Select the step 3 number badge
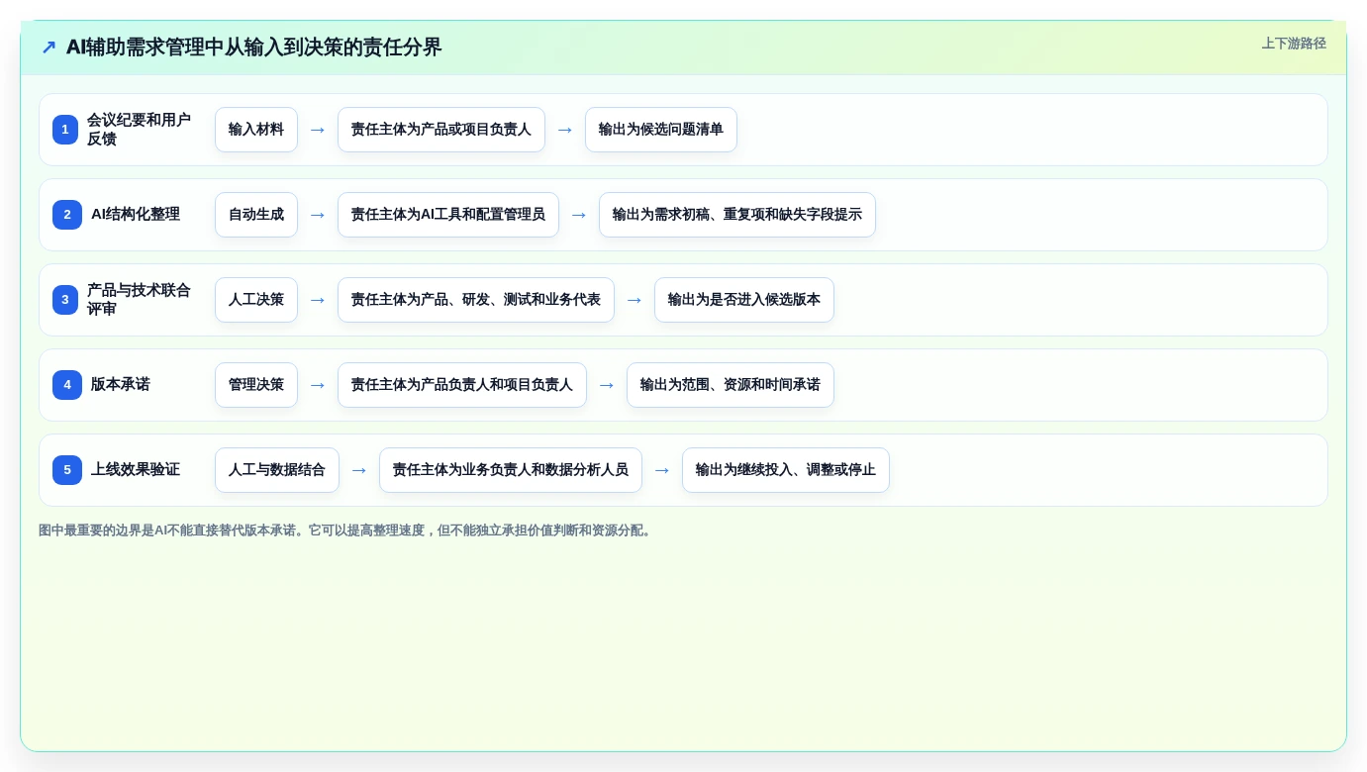The width and height of the screenshot is (1367, 772). pyautogui.click(x=65, y=300)
